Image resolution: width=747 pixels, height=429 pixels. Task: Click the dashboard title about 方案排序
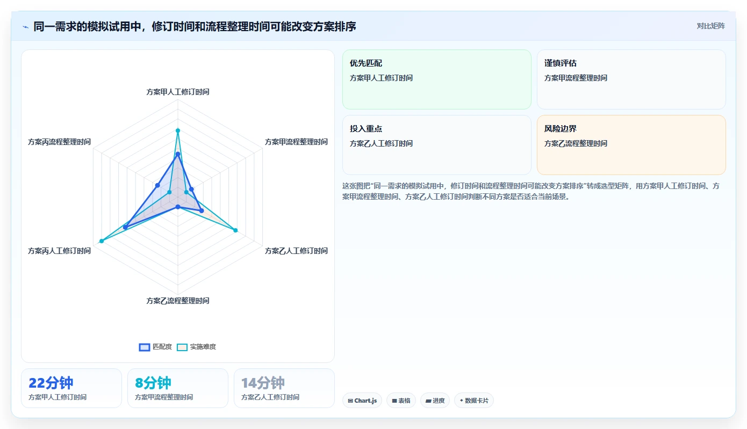(195, 27)
